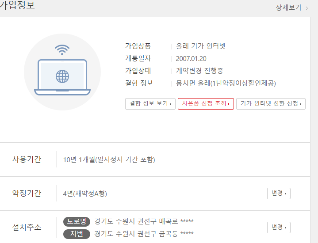Click the 뭉치면 올레 bundle info text
This screenshot has width=318, height=243.
click(226, 83)
